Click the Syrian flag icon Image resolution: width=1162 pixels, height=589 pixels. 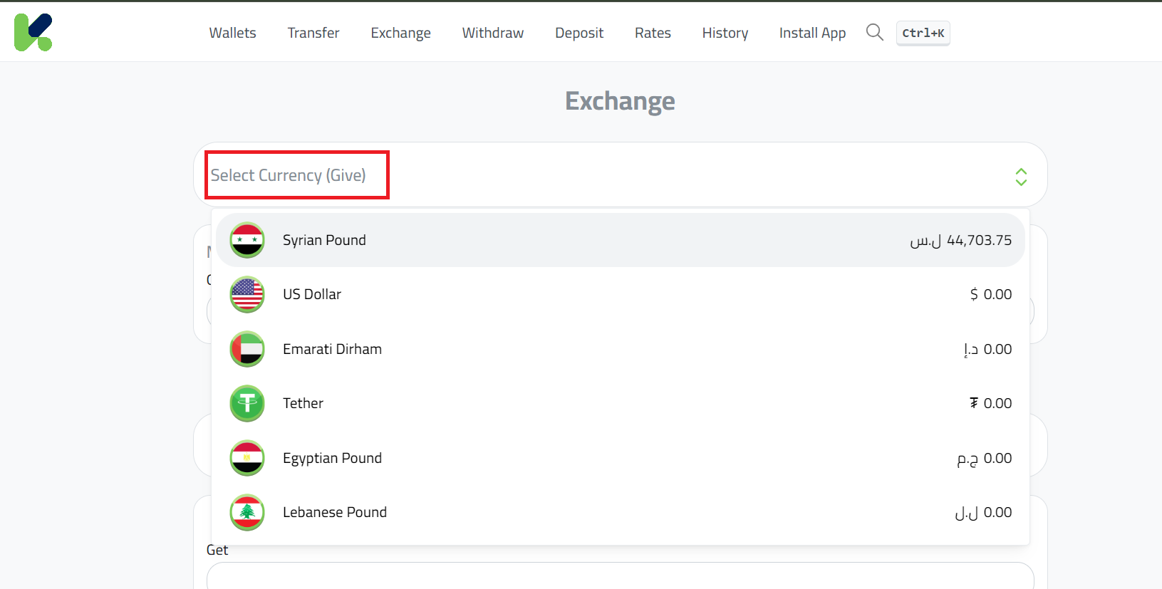point(247,240)
